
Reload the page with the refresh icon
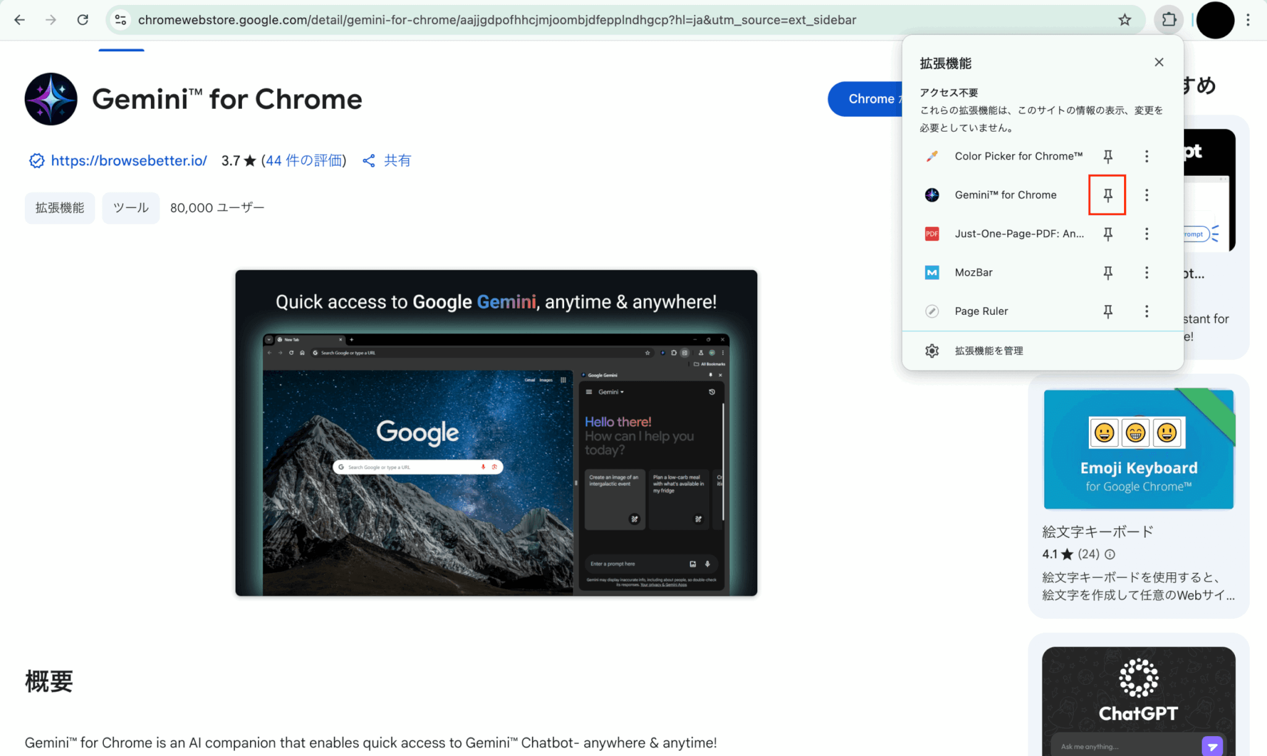(x=82, y=20)
